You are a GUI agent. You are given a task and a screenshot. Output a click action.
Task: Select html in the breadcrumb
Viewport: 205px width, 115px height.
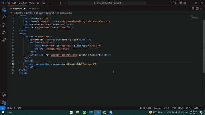[x=31, y=13]
